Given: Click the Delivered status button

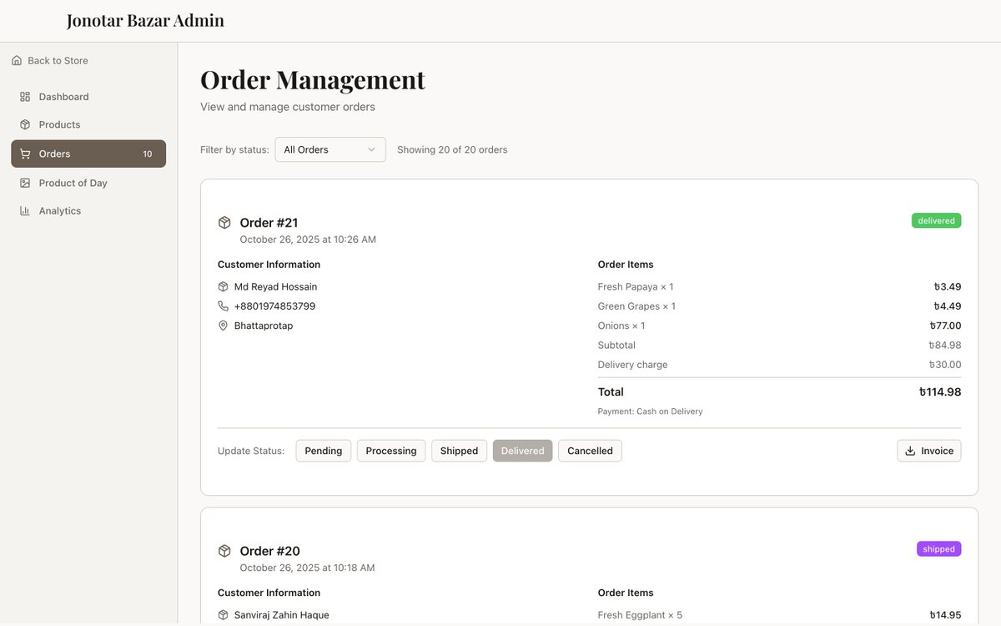Looking at the screenshot, I should (522, 451).
